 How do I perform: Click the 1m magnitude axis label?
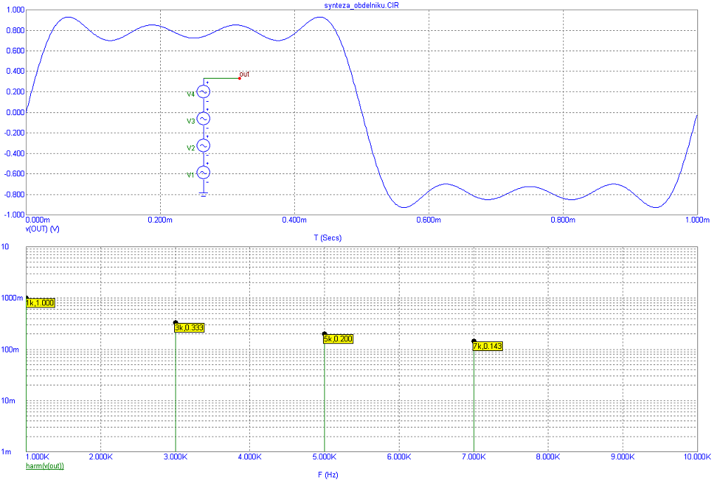point(6,452)
